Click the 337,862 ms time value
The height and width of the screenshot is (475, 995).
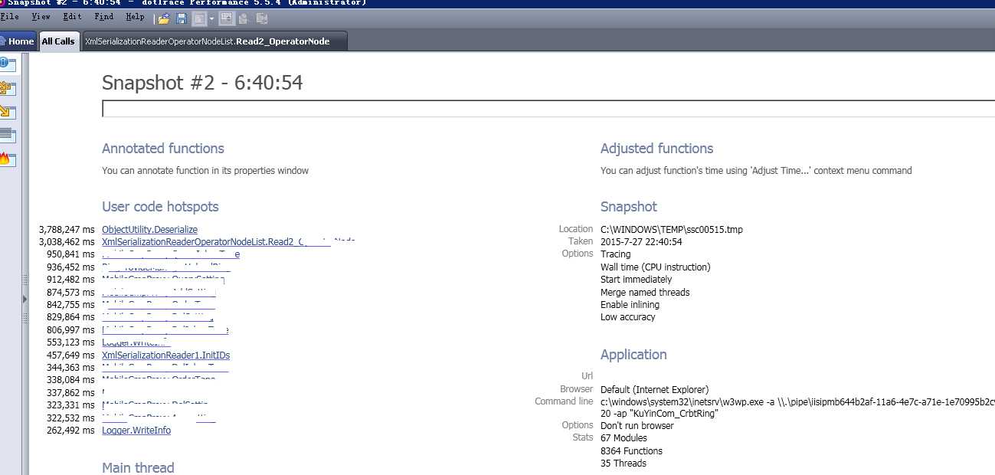(71, 393)
